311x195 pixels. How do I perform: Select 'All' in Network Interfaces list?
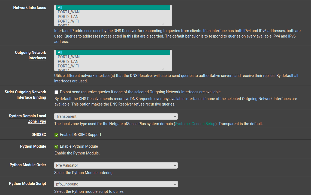tap(113, 7)
